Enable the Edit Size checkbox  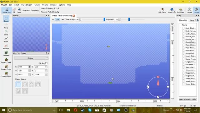(x=46, y=63)
